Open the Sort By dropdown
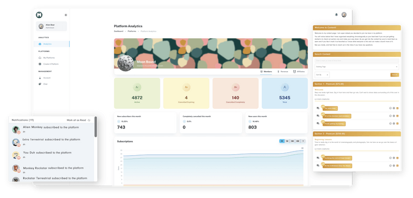 [x=322, y=75]
